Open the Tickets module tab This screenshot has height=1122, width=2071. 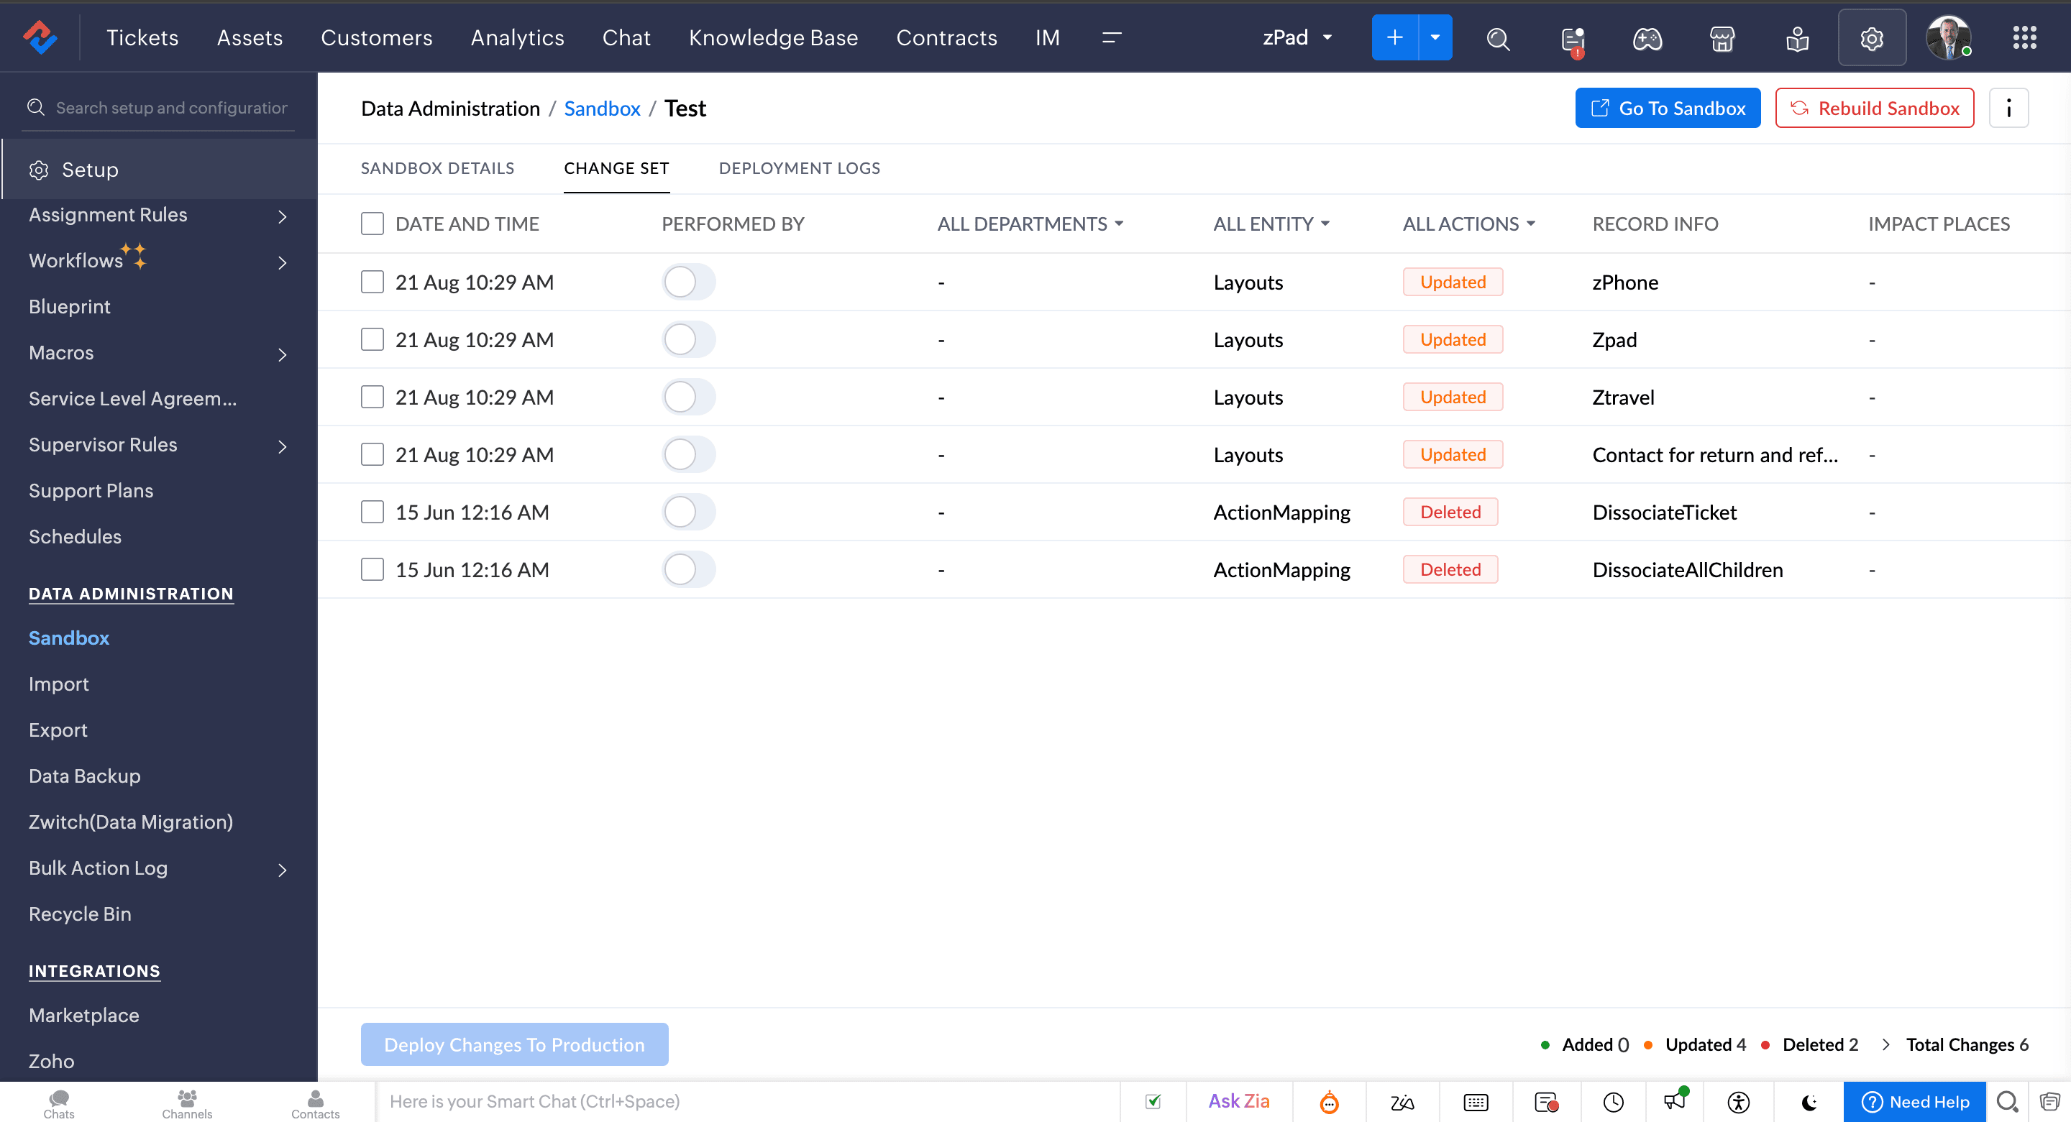pos(142,38)
